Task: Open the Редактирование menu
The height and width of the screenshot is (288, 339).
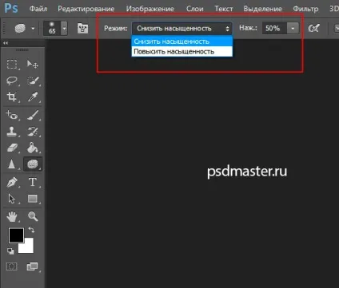Action: coord(86,9)
